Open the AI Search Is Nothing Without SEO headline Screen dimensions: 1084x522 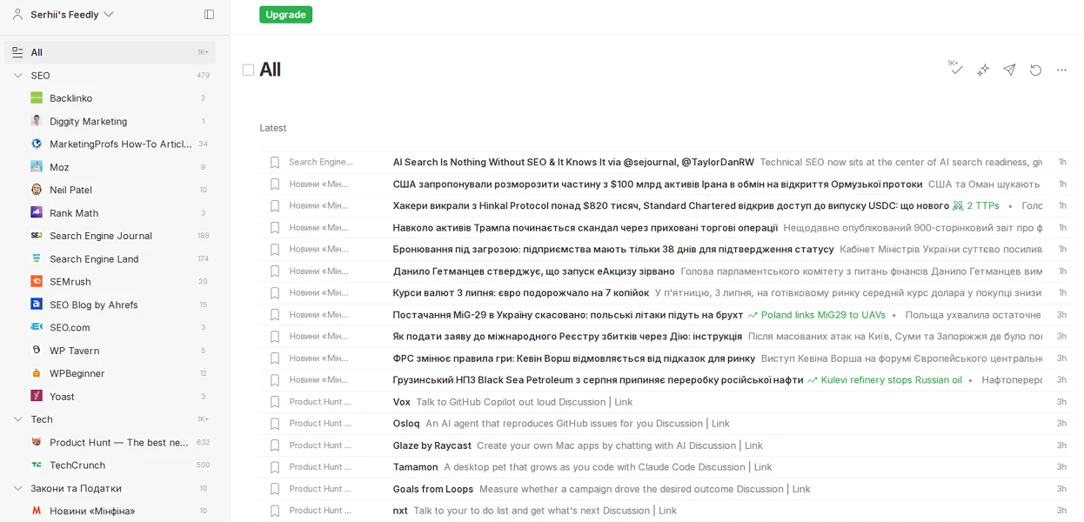tap(573, 162)
